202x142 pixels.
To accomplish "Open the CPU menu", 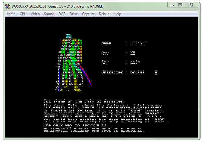I will (23, 14).
